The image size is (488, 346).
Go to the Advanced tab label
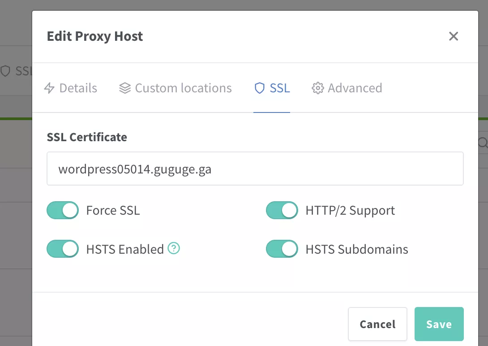coord(355,88)
